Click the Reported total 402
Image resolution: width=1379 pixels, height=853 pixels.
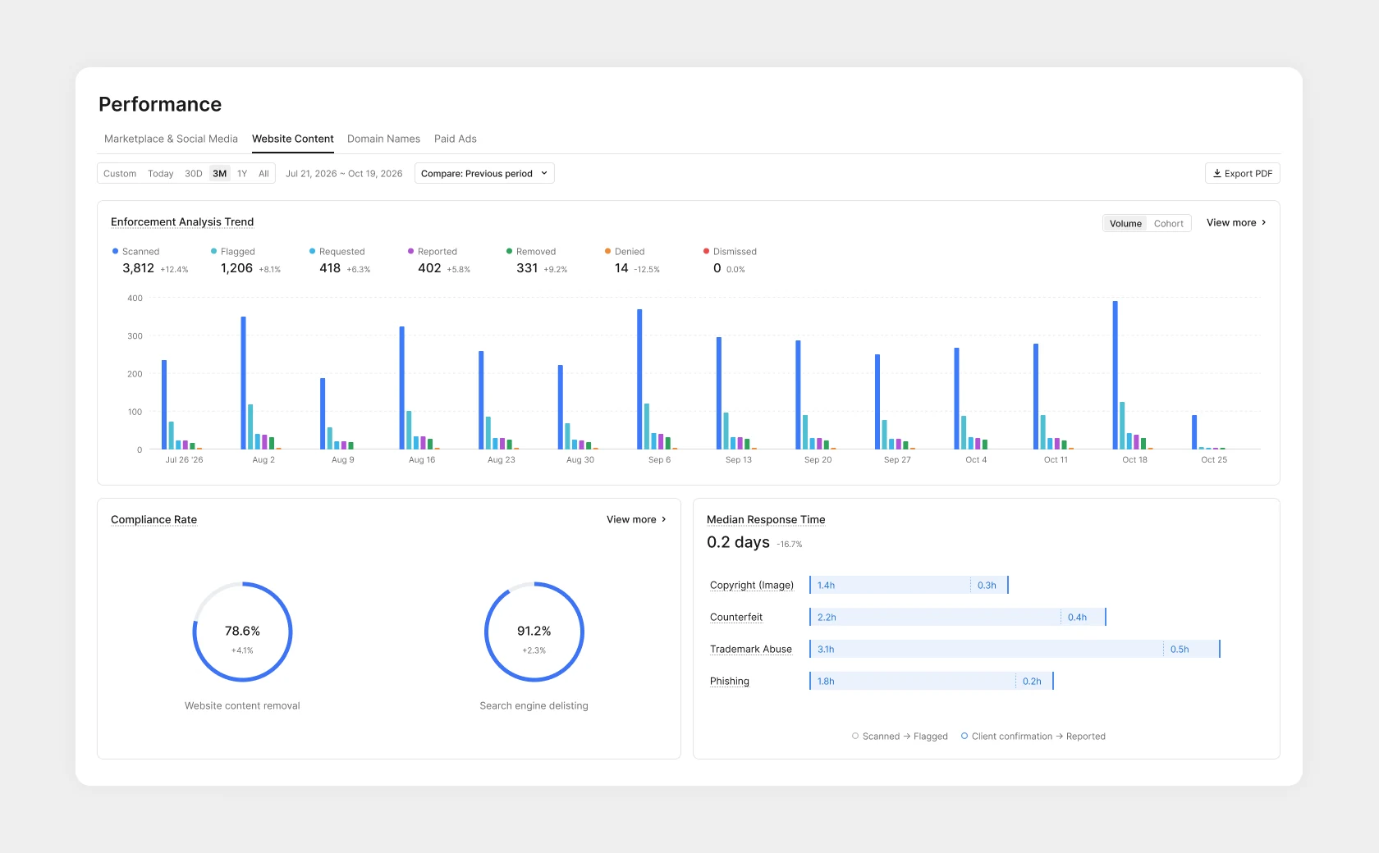click(429, 268)
